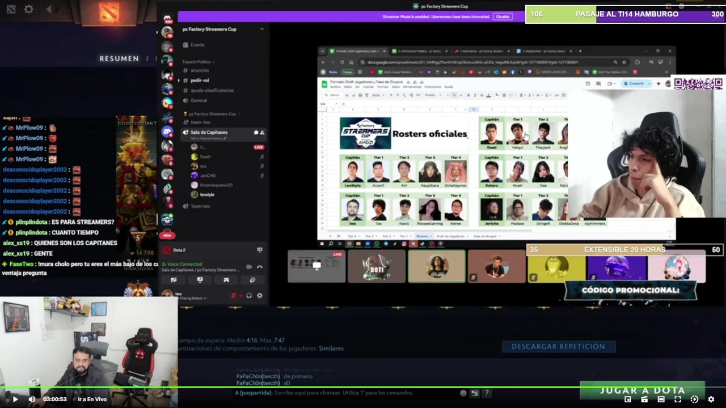The height and width of the screenshot is (408, 726).
Task: Select the DOTI participant tile
Action: (377, 266)
